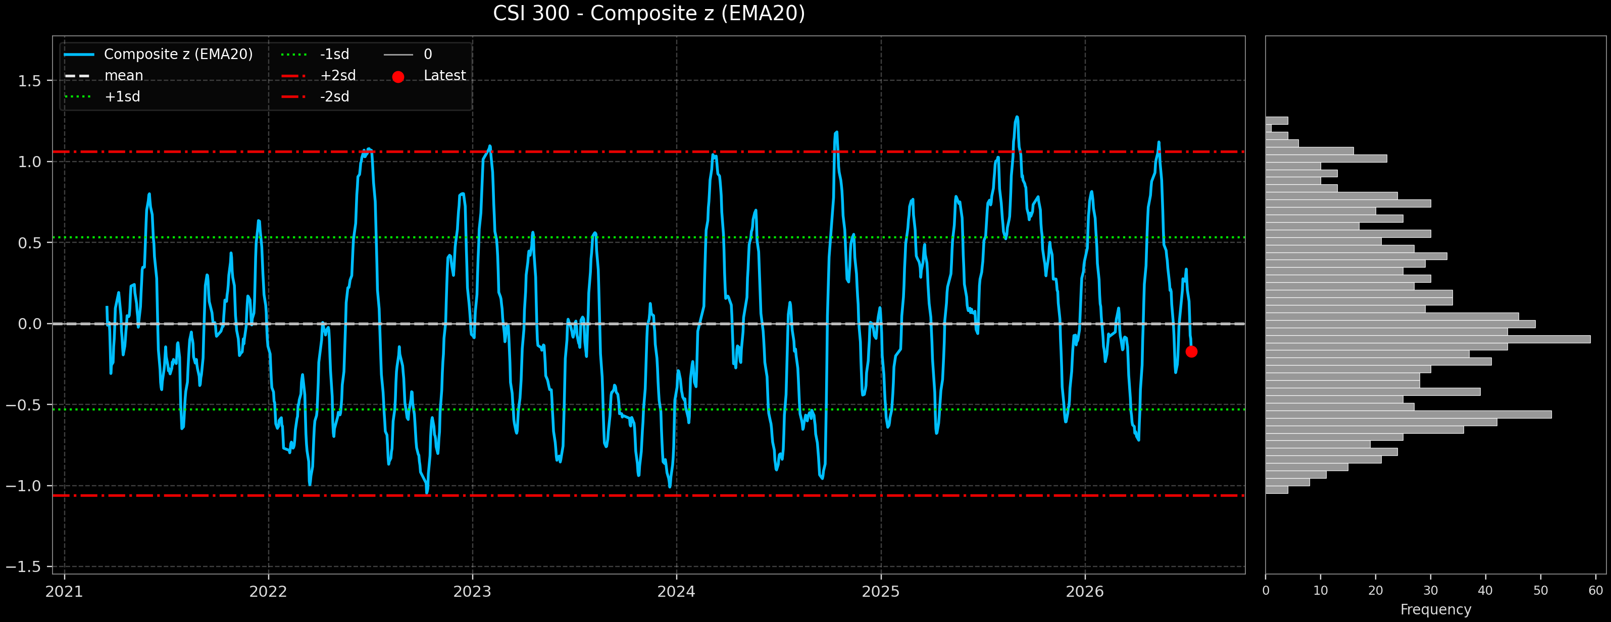Click the red Latest dot in legend
The image size is (1611, 622).
click(398, 77)
